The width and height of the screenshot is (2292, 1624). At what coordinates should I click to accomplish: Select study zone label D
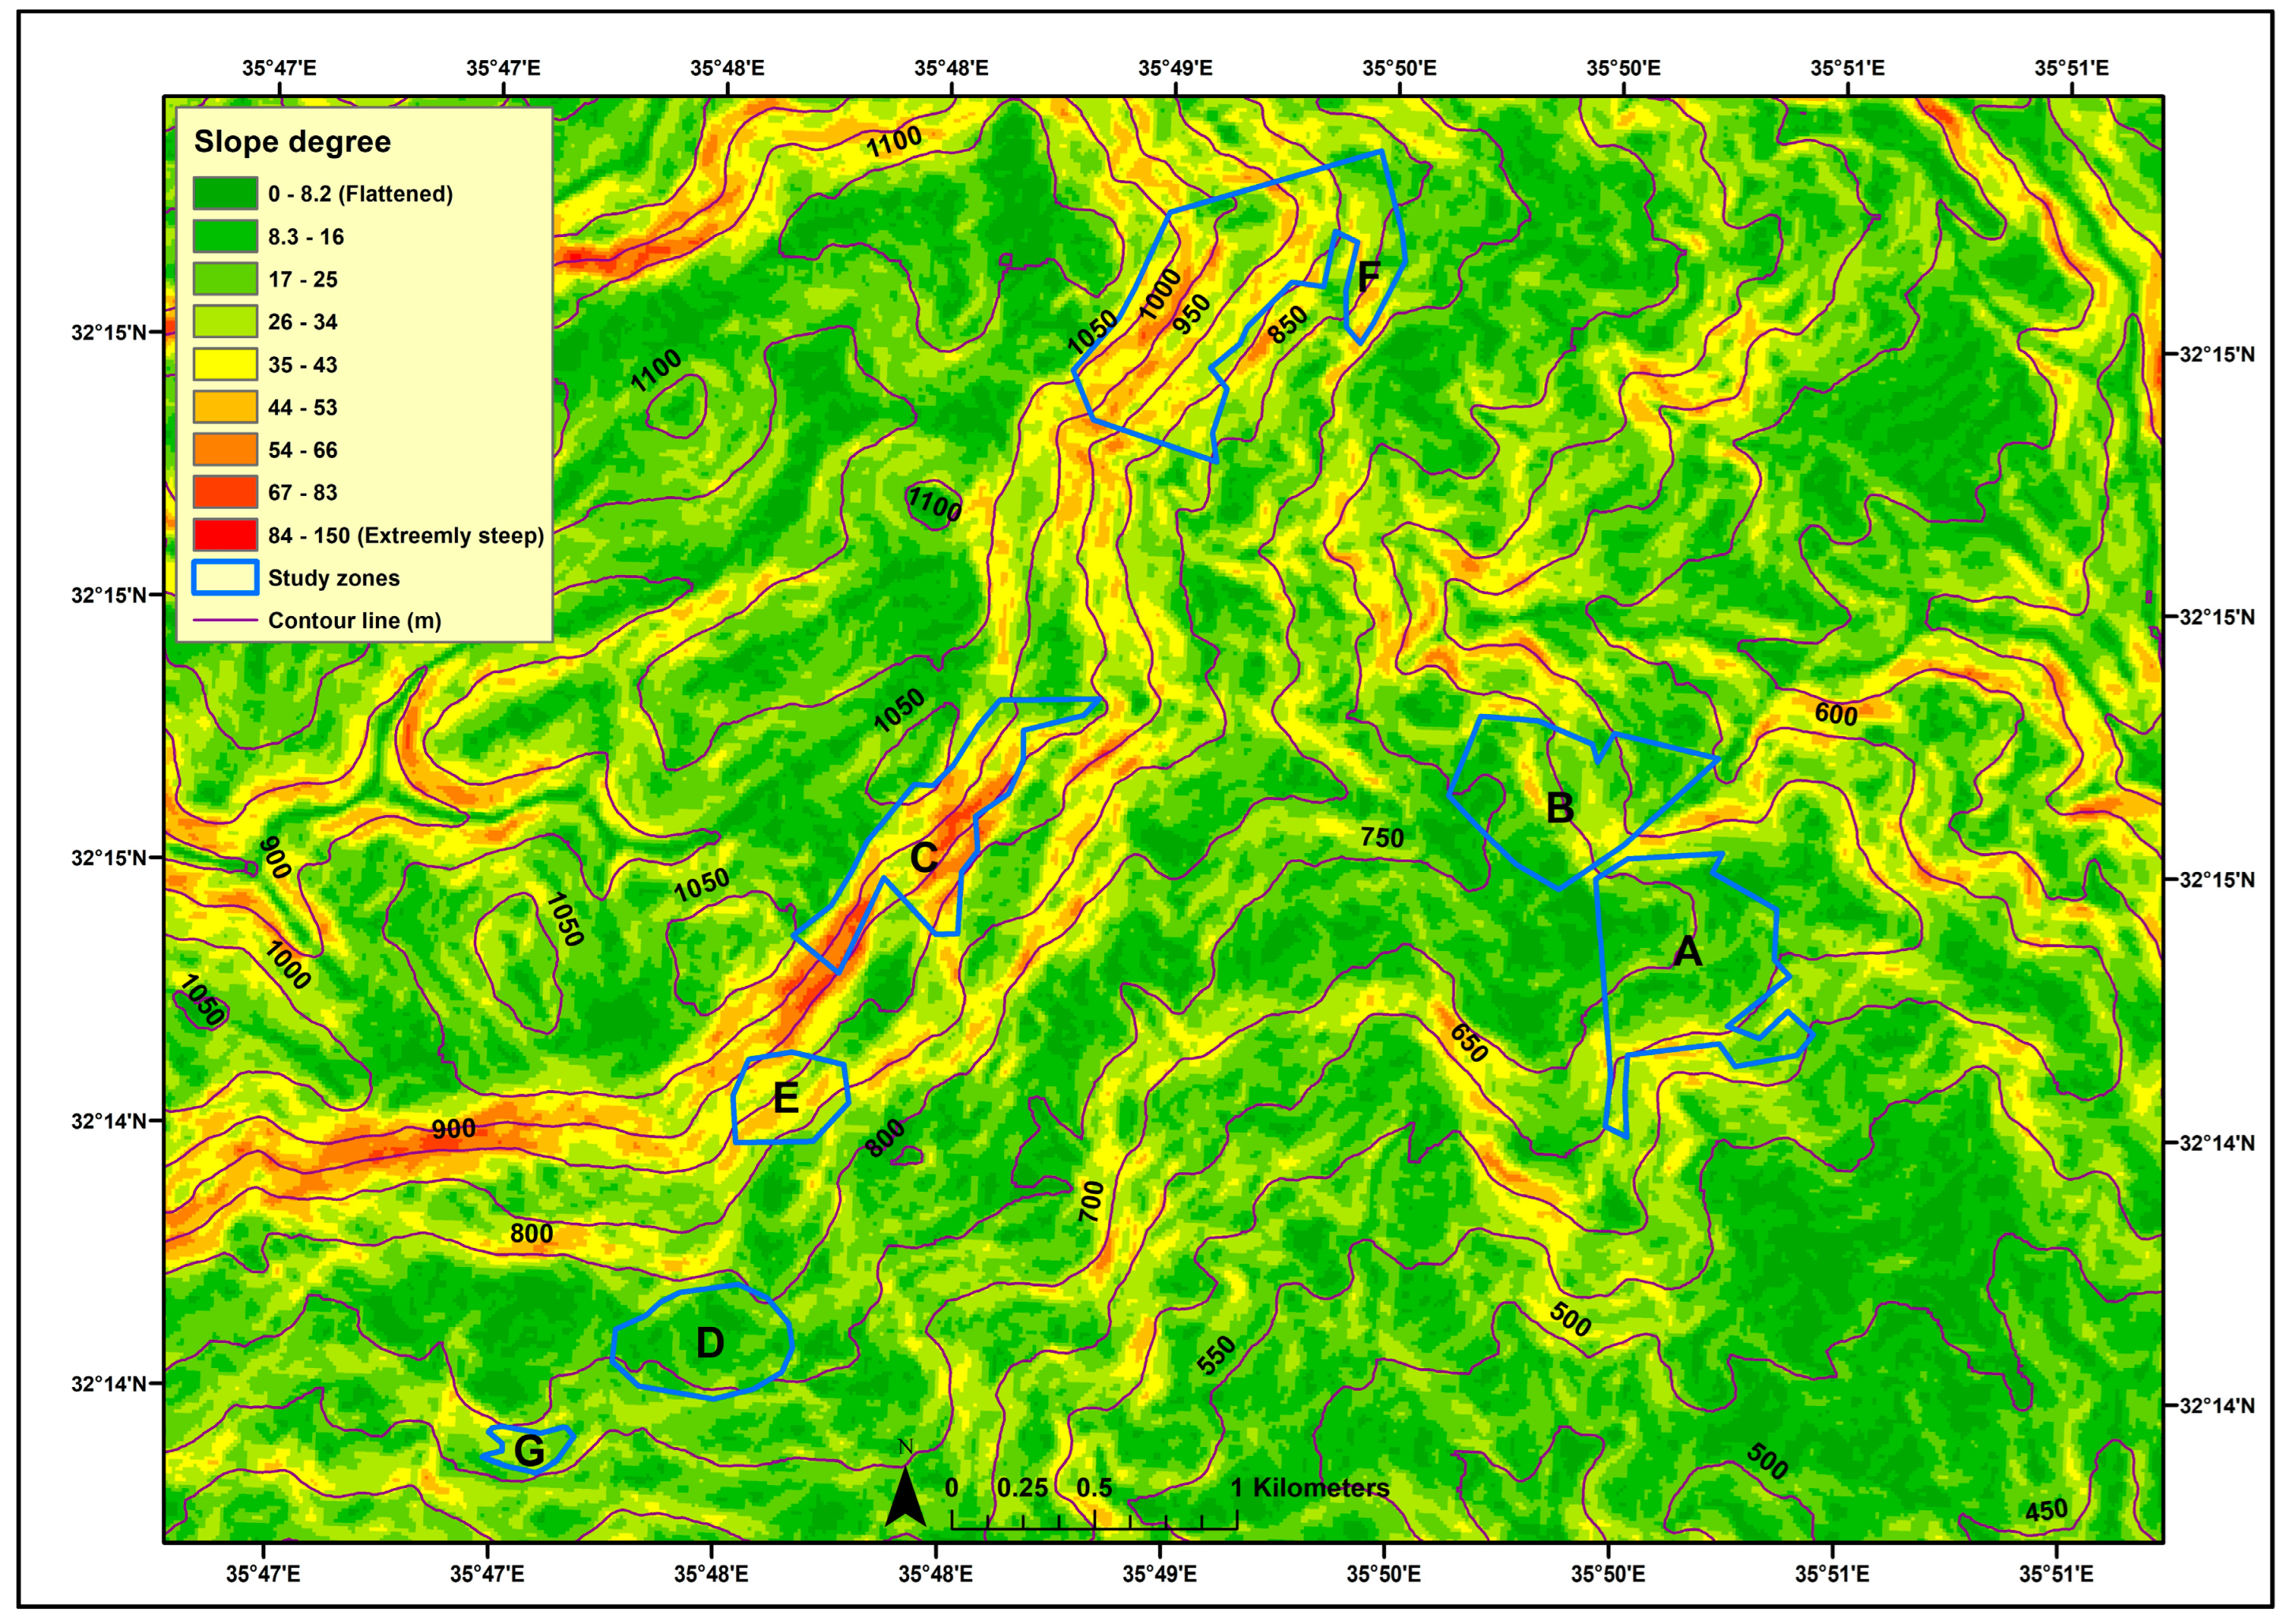point(709,1343)
